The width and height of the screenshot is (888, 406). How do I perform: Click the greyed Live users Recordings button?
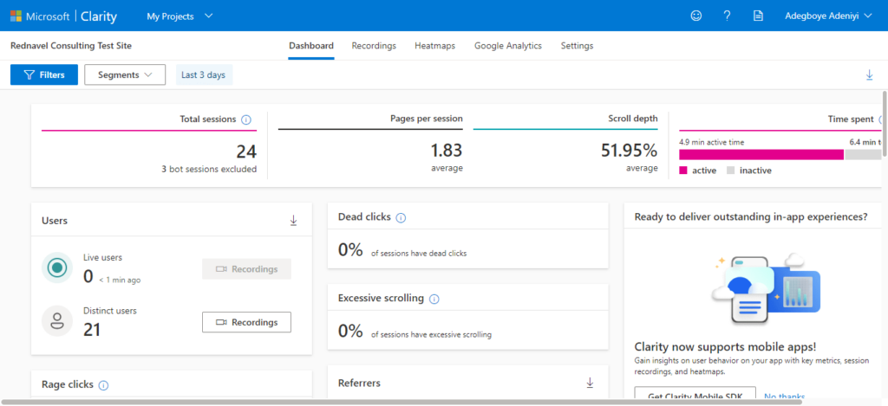(x=246, y=269)
